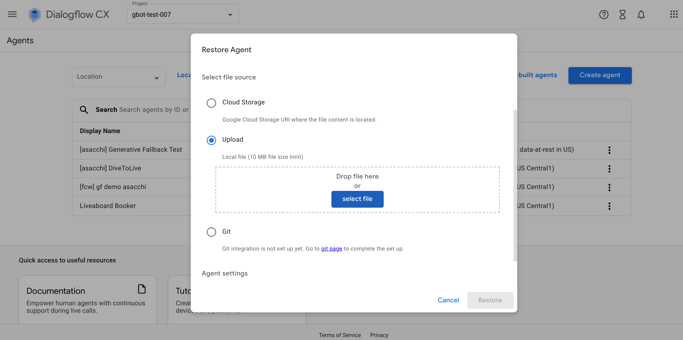This screenshot has width=683, height=340.
Task: Open the Google apps grid
Action: click(x=674, y=14)
